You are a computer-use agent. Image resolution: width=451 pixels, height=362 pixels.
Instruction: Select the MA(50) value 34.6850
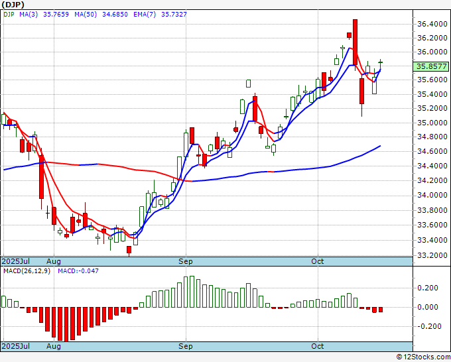click(x=115, y=14)
